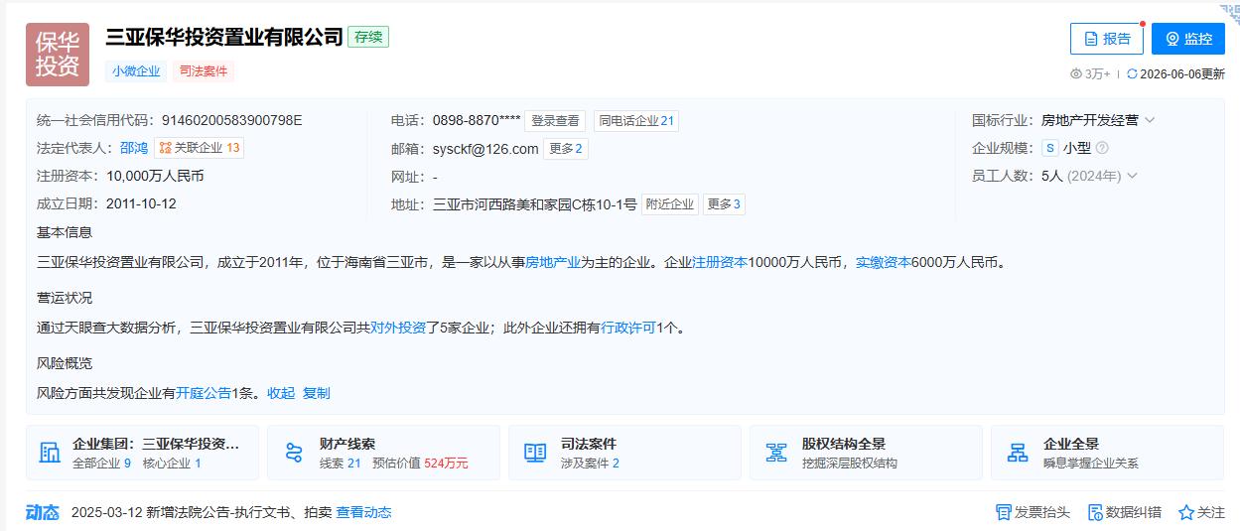Image resolution: width=1240 pixels, height=531 pixels.
Task: Click 数据纠错 data correction button
Action: [x=1125, y=512]
